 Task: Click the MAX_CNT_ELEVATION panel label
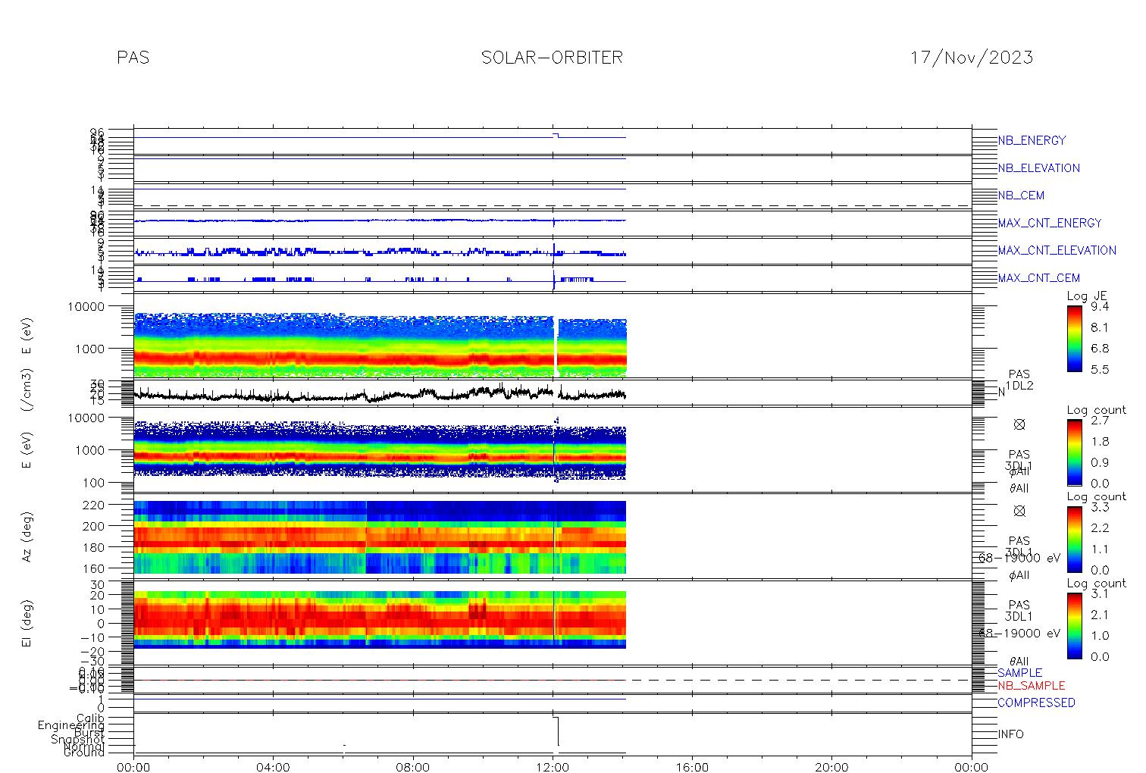point(1057,250)
